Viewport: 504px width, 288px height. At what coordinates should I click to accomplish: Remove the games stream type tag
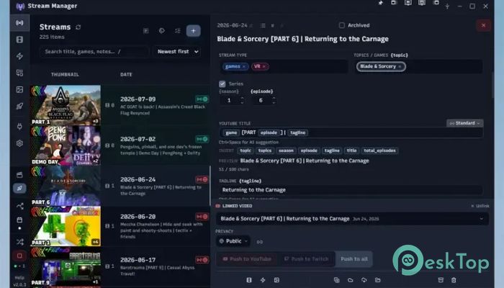pos(244,66)
